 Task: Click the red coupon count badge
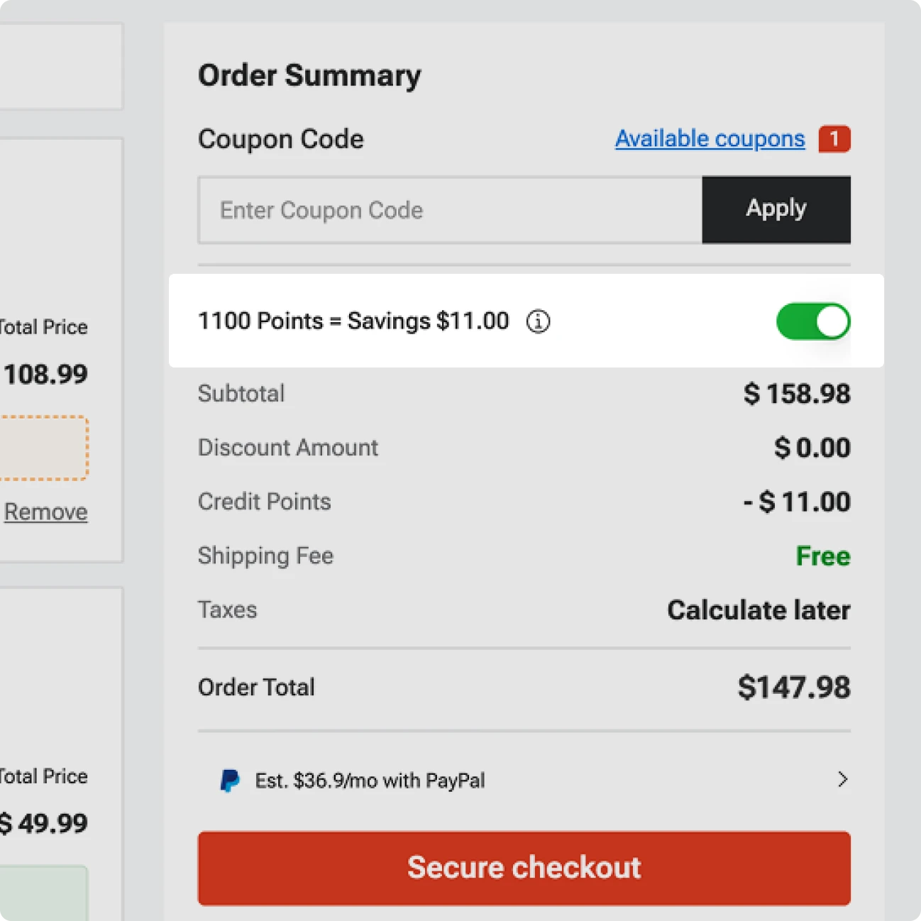point(834,139)
